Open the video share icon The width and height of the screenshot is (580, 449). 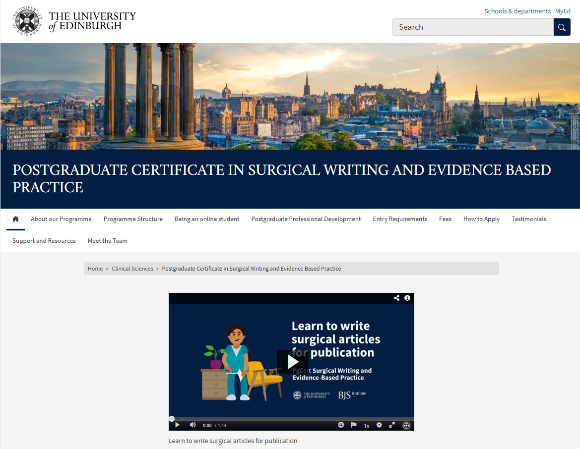pos(396,298)
